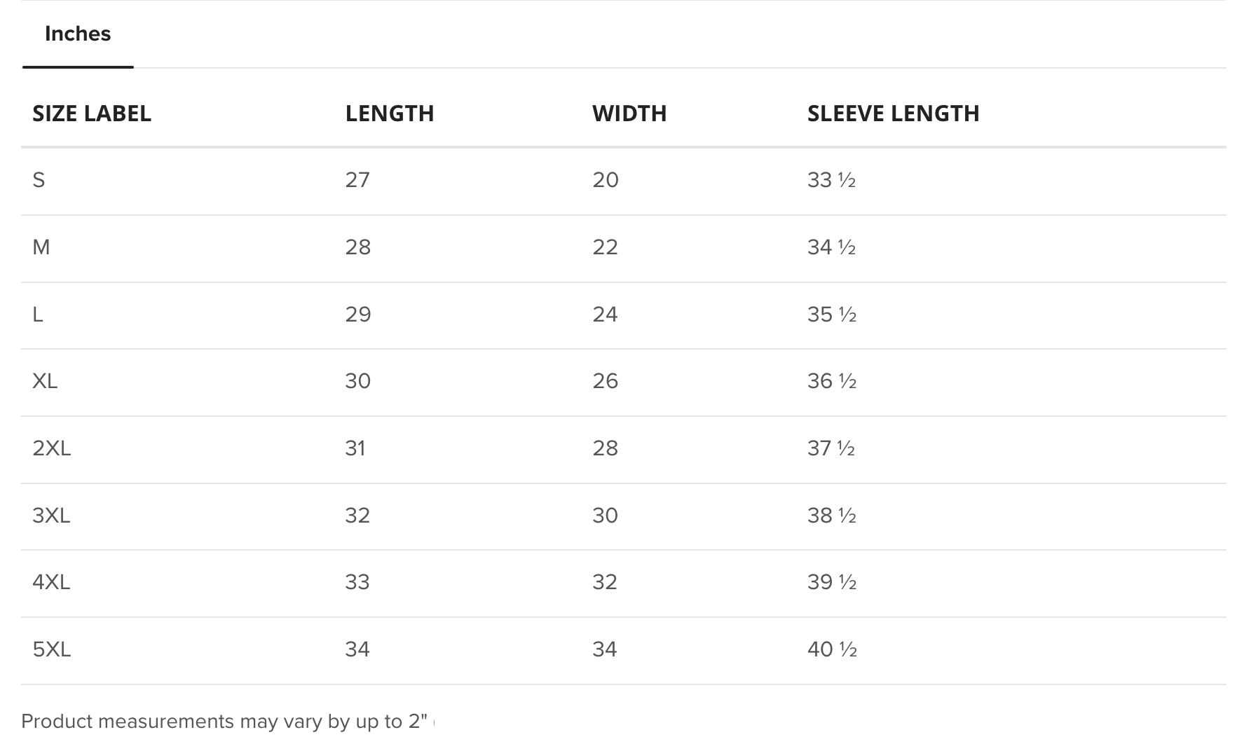1244x751 pixels.
Task: Click the width value 26 for XL
Action: point(606,381)
